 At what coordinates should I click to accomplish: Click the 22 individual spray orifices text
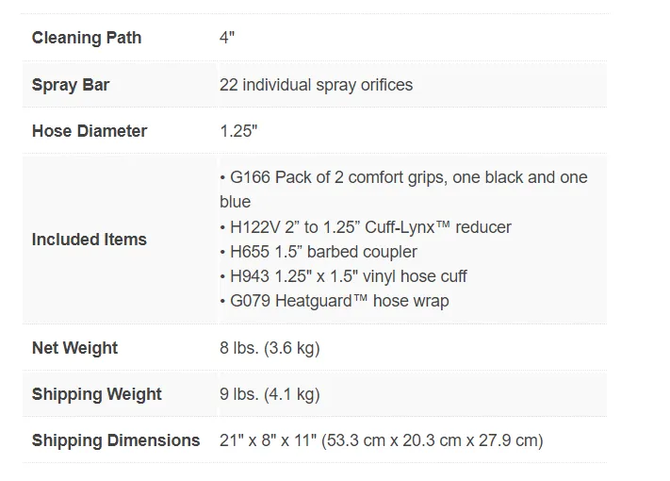click(316, 85)
